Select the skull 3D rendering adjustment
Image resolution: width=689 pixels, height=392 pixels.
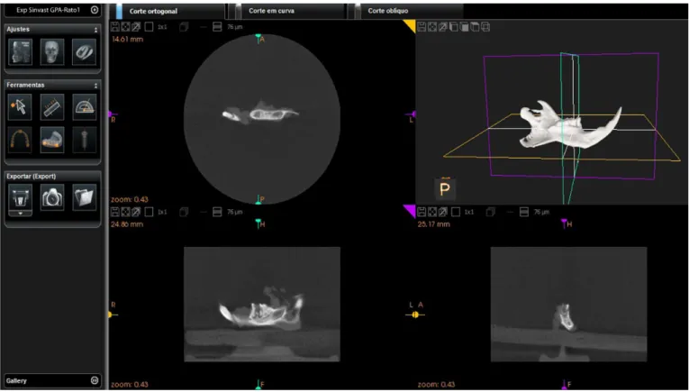pyautogui.click(x=52, y=52)
